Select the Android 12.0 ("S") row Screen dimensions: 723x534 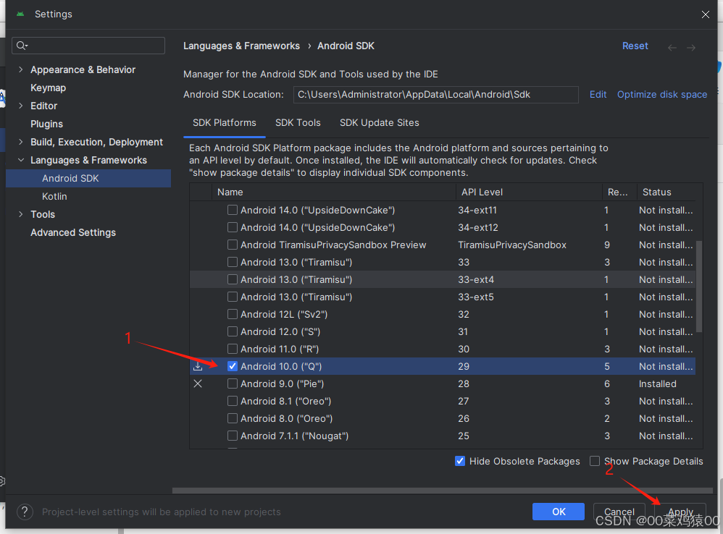[x=443, y=332]
